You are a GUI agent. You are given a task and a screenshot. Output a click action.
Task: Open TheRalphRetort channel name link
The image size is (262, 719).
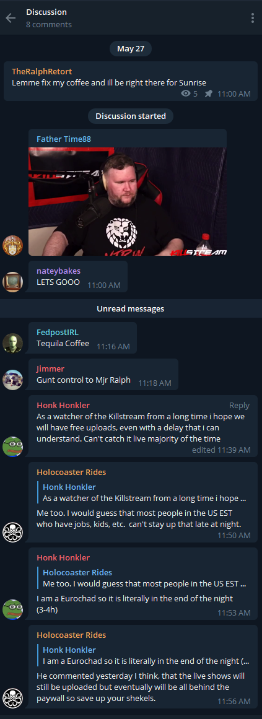41,72
